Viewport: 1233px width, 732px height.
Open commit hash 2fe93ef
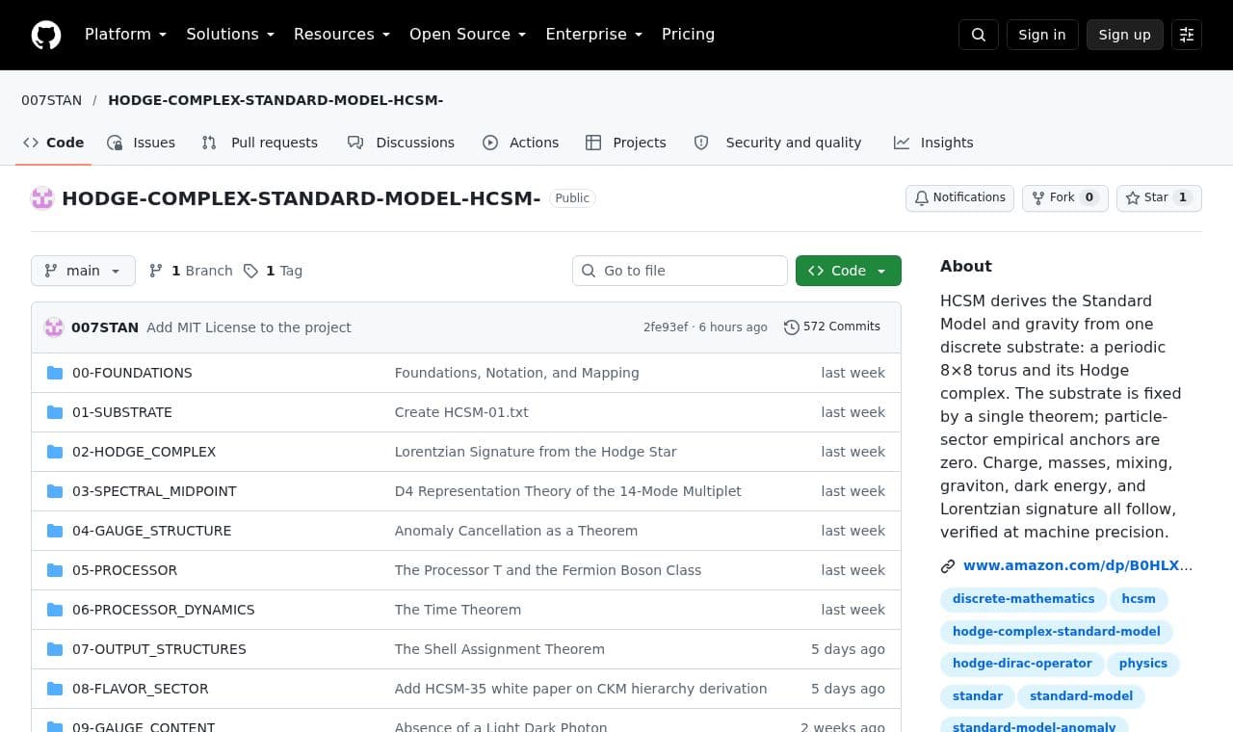pyautogui.click(x=666, y=327)
